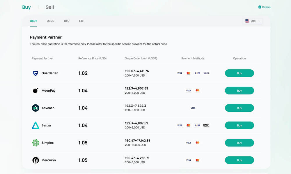Viewport: 291px width, 174px height.
Task: Click the Visa icon in Banxa row
Action: [x=180, y=125]
